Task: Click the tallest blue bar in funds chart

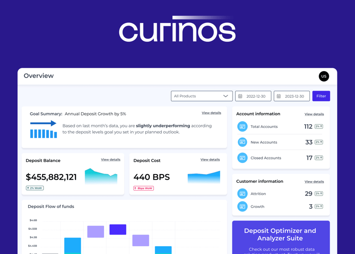Action: coord(73,246)
